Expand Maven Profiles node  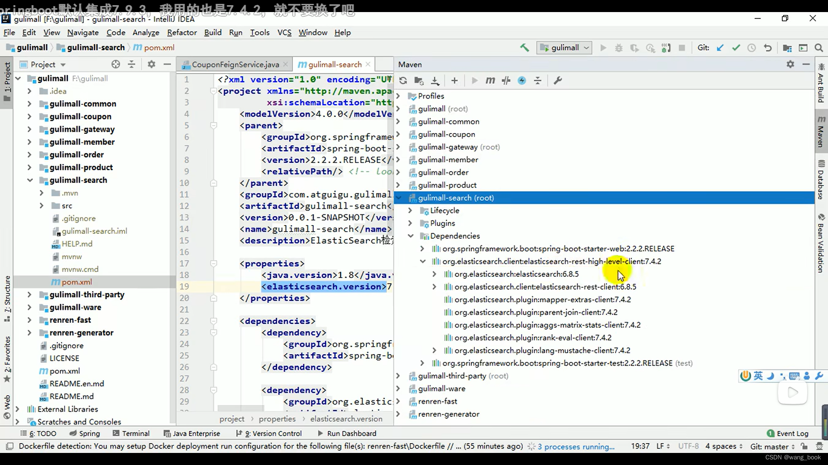coord(398,96)
